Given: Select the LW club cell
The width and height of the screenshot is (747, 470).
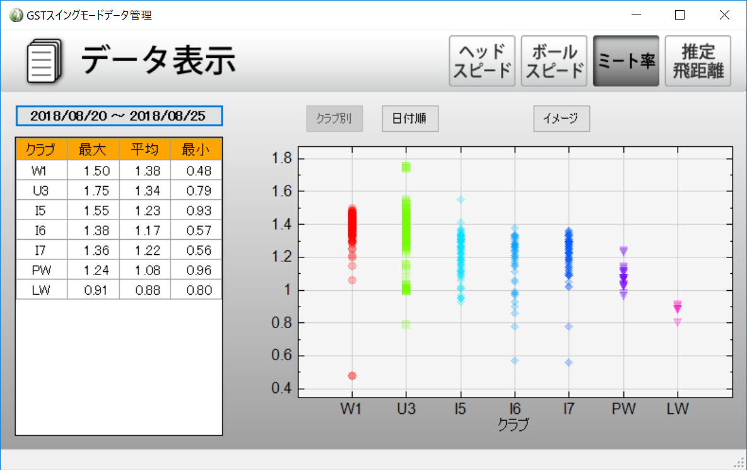Looking at the screenshot, I should pos(42,290).
